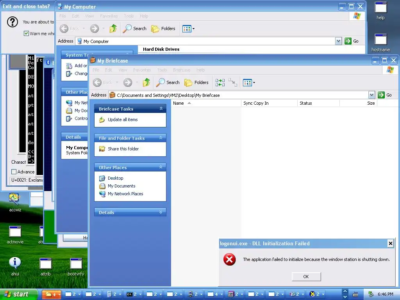Collapse the Briefcase Tasks panel
Image resolution: width=400 pixels, height=300 pixels.
(161, 109)
